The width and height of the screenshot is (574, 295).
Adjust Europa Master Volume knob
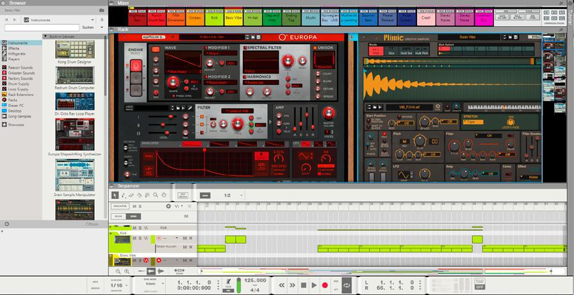pyautogui.click(x=329, y=113)
